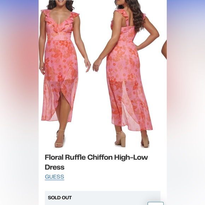Select the front-view dress photo
The width and height of the screenshot is (205, 205).
pos(65,74)
